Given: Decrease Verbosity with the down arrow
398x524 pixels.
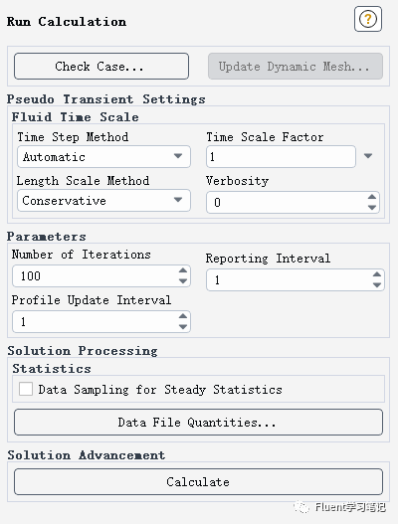Looking at the screenshot, I should click(x=372, y=208).
